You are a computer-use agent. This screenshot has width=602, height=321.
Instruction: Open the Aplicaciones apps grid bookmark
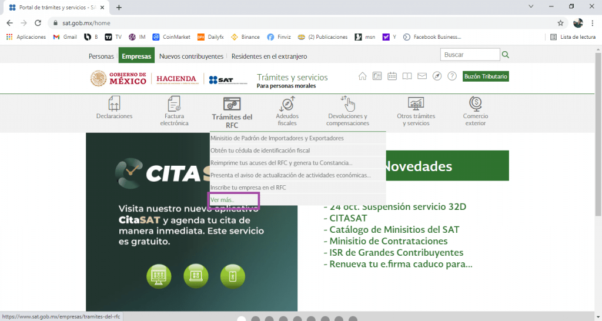[26, 37]
